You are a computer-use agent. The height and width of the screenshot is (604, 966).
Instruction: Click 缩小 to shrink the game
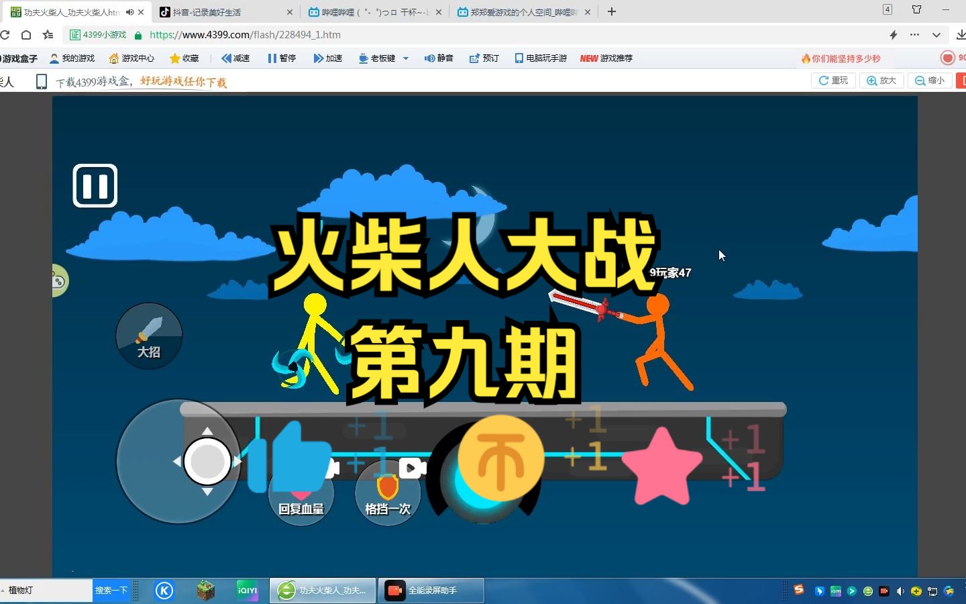[x=930, y=81]
